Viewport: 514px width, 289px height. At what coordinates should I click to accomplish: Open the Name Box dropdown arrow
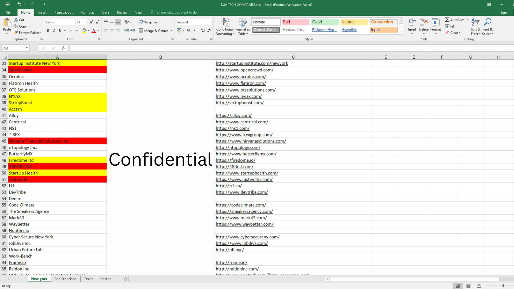(x=27, y=48)
